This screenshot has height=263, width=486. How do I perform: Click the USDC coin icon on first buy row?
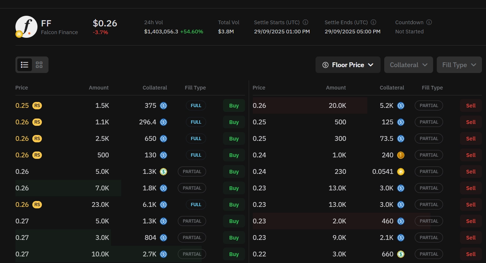[163, 105]
